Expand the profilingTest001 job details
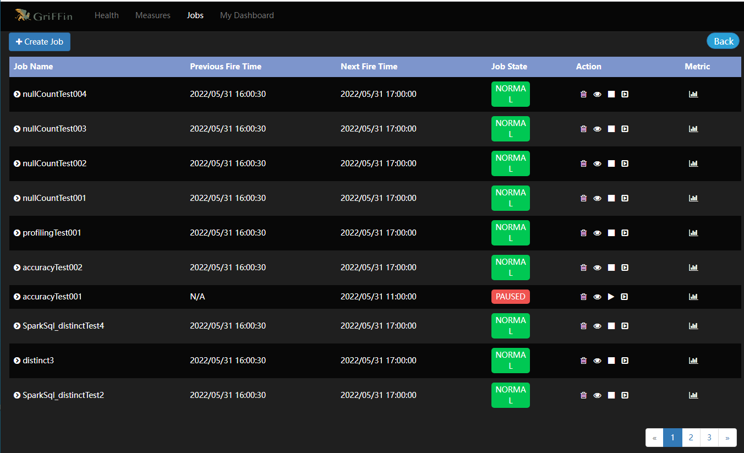Screen dimensions: 744x453 point(17,233)
